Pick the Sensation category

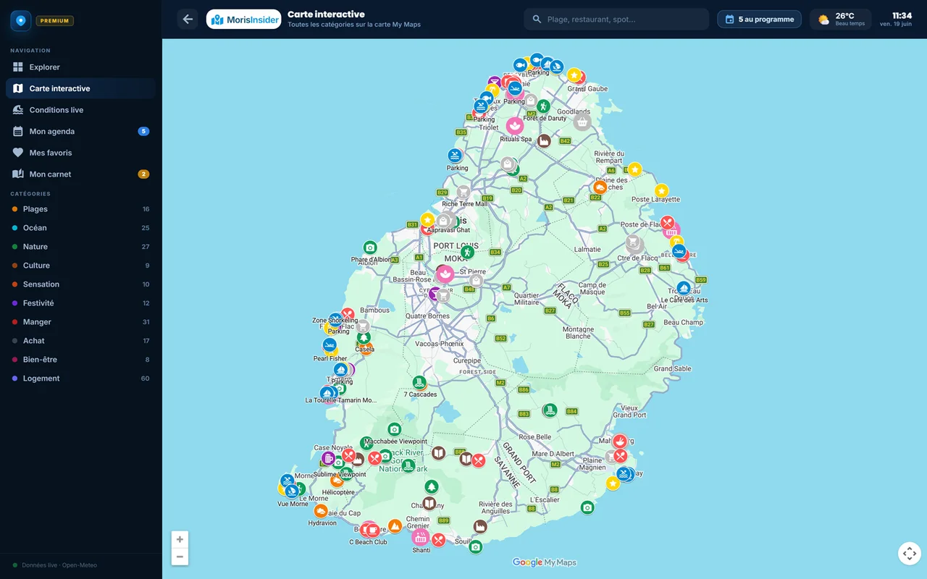coord(80,284)
